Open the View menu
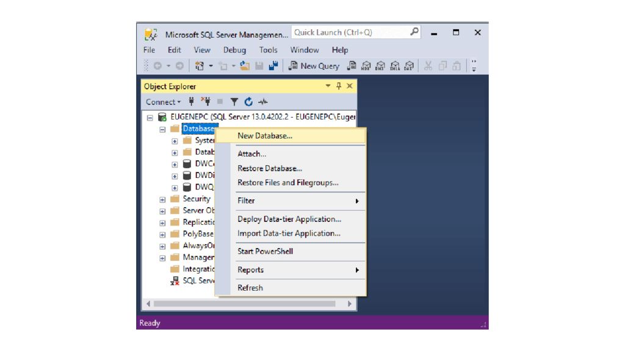The image size is (625, 351). (x=202, y=50)
